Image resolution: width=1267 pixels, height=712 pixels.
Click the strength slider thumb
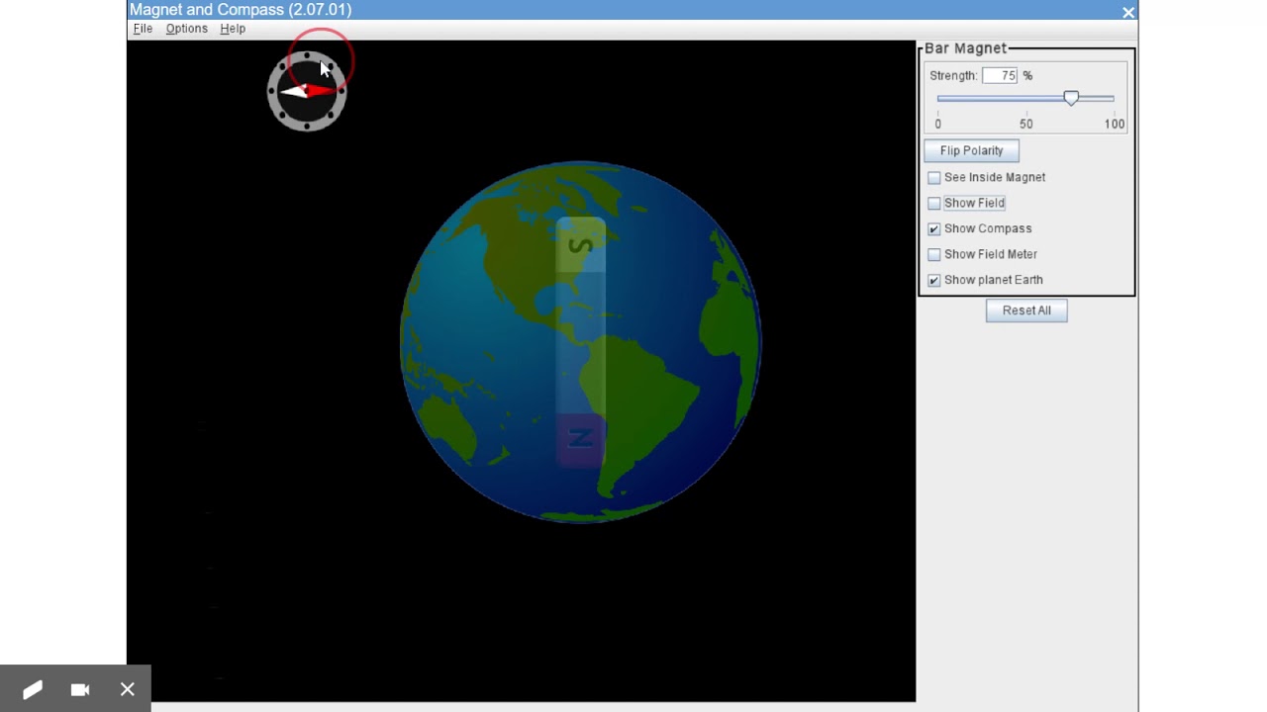point(1071,98)
